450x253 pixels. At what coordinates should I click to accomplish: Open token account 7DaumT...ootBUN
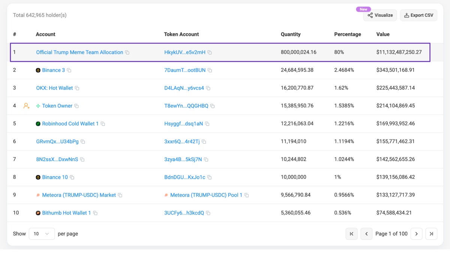(185, 70)
